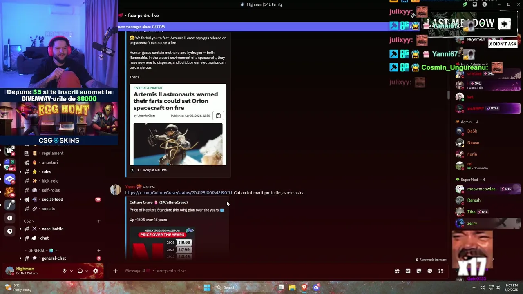523x294 pixels.
Task: Click the Last Meadow banner arrow button
Action: tap(504, 24)
